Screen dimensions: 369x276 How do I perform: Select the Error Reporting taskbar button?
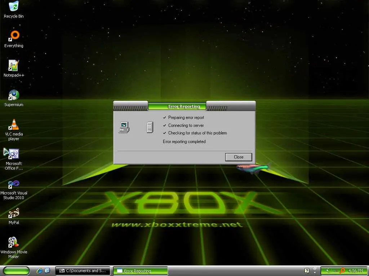click(x=141, y=271)
